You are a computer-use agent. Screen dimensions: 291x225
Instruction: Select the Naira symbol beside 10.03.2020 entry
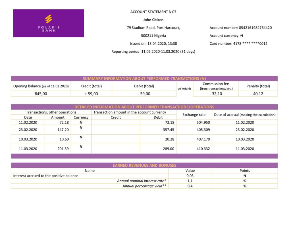click(81, 137)
